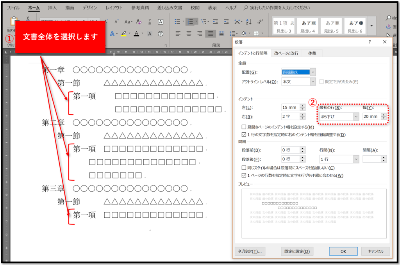Click the キャンセル button
400x265 pixels.
375,251
